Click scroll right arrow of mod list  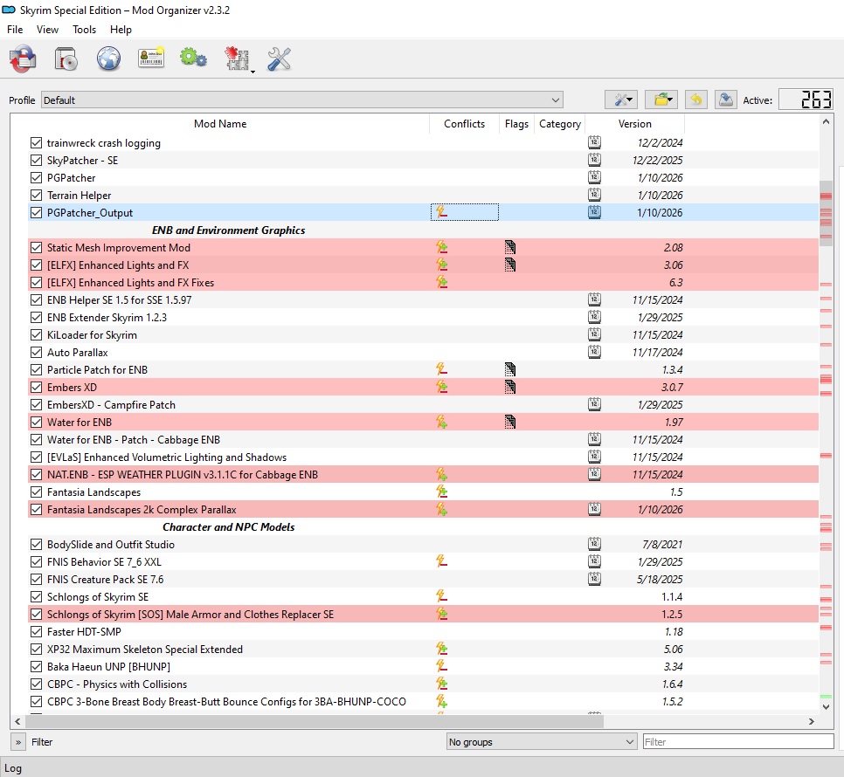point(811,722)
